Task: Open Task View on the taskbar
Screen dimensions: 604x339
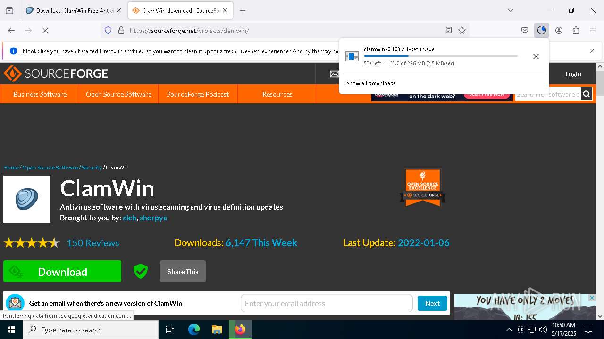Action: [x=170, y=330]
